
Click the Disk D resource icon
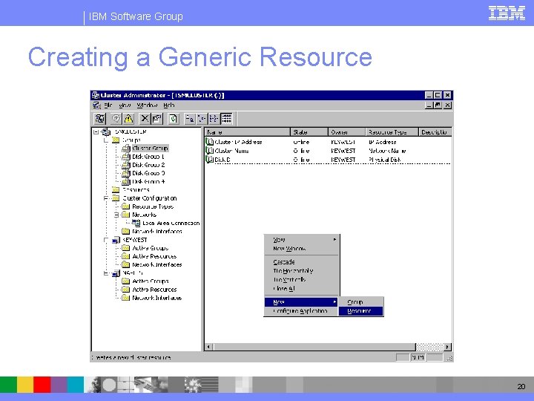click(x=210, y=159)
